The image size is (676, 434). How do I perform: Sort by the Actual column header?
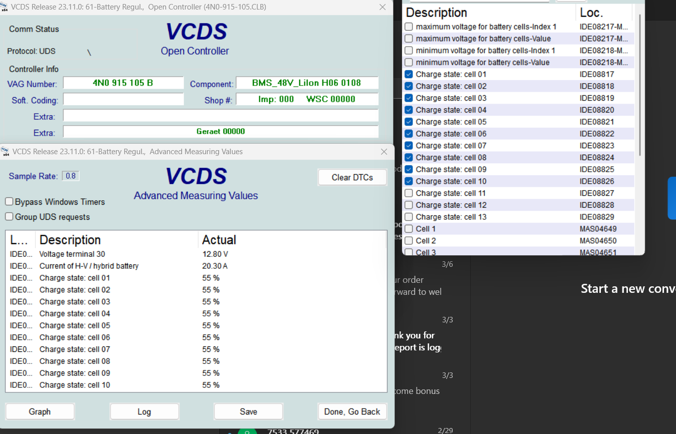coord(219,240)
